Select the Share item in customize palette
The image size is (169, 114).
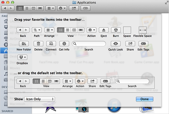130,44
